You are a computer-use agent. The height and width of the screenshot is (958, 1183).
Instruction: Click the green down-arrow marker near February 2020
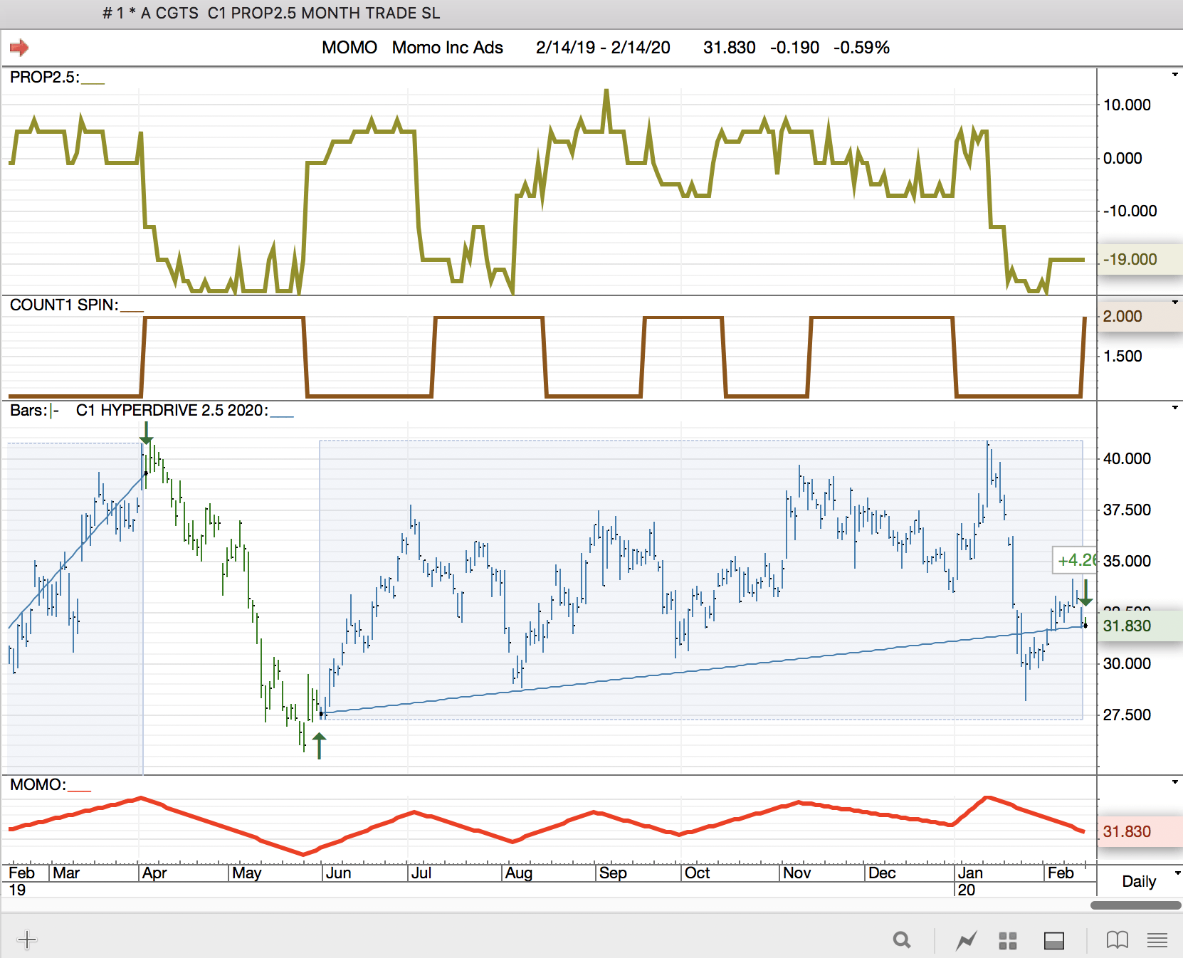[1085, 592]
